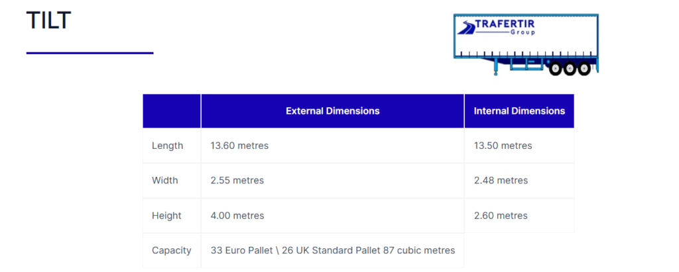Click the Width row label
The image size is (679, 272).
coord(165,181)
